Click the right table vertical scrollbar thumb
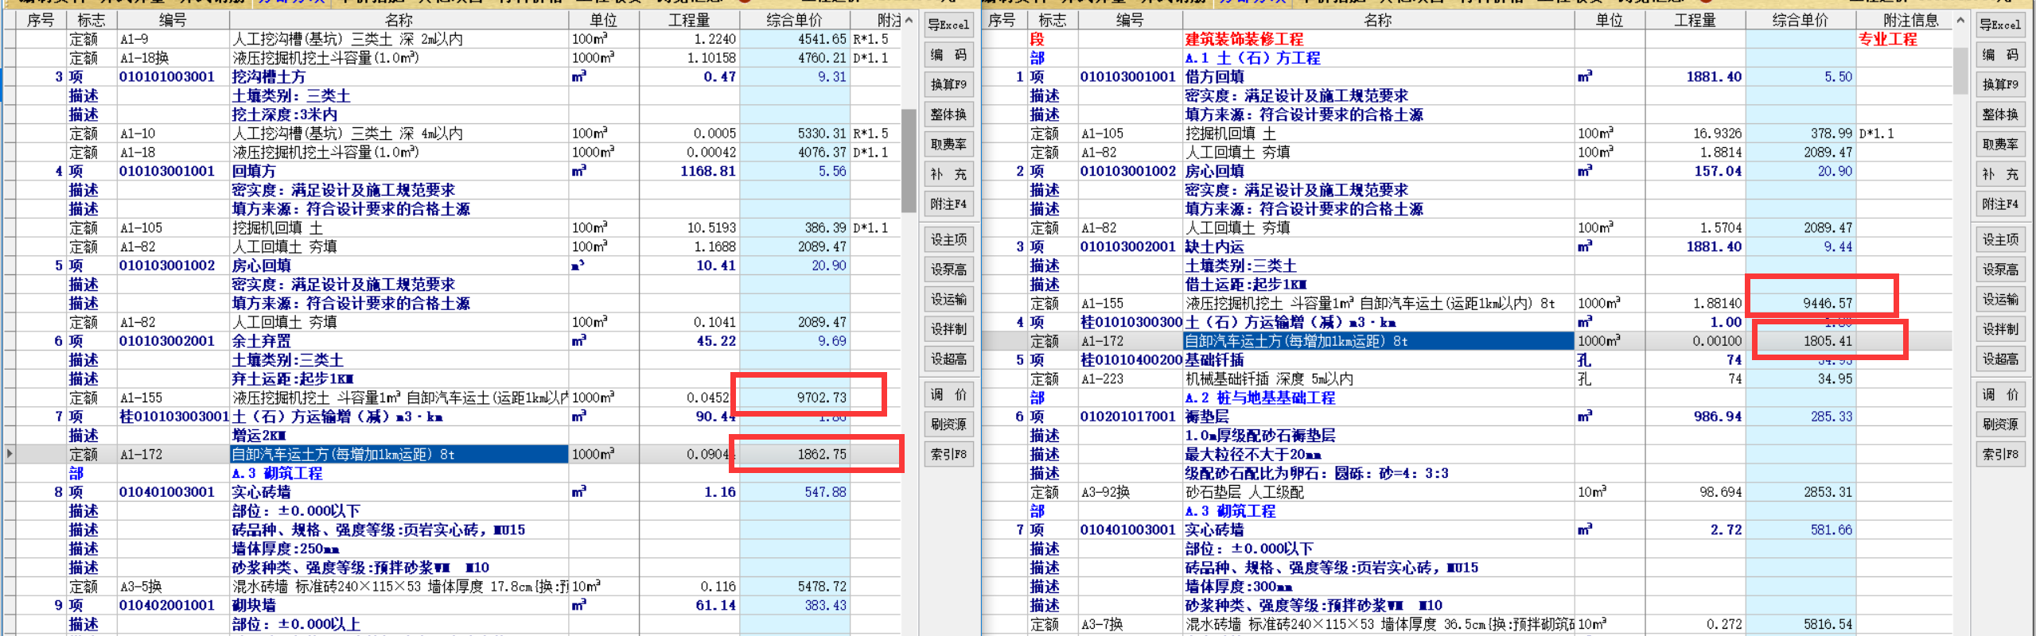This screenshot has width=2036, height=636. point(1960,71)
